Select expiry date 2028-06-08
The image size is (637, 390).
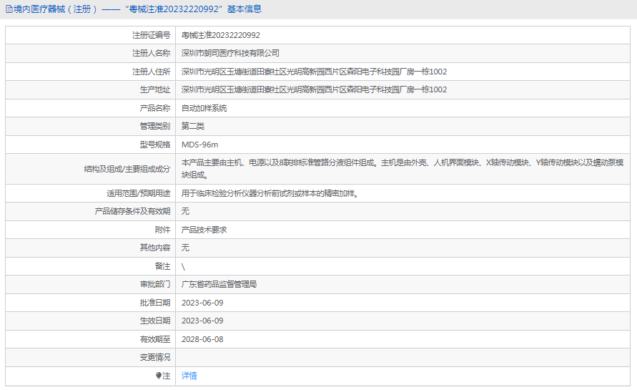[x=202, y=340]
